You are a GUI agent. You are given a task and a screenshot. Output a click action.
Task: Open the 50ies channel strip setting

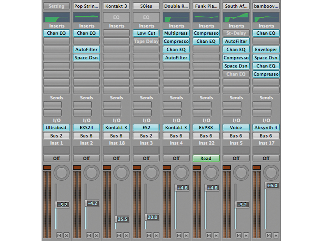pyautogui.click(x=146, y=6)
